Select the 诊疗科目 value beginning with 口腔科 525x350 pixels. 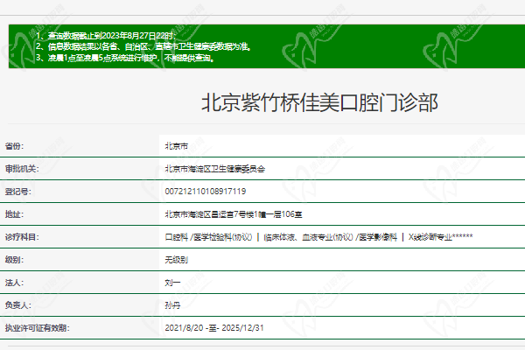point(318,237)
